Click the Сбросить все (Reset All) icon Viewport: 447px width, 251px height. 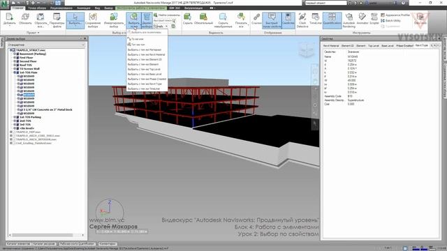point(41,17)
